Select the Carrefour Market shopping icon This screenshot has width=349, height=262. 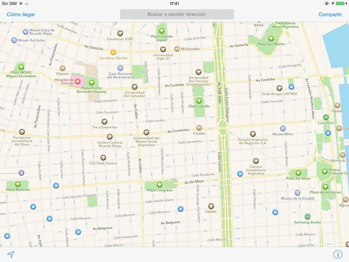pos(113,52)
